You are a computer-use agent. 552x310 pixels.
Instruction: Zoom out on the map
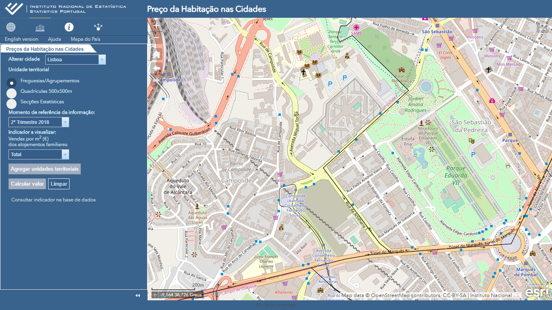click(x=156, y=36)
